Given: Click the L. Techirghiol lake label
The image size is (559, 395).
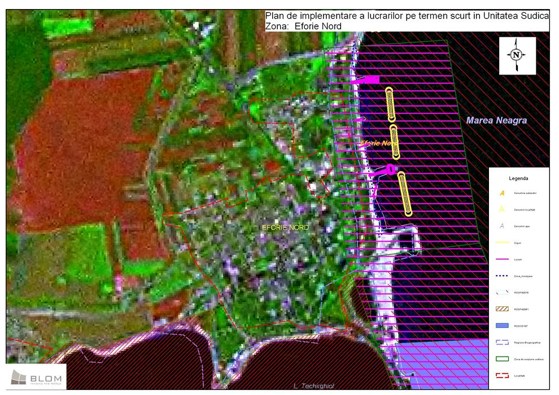Looking at the screenshot, I should pos(314,386).
